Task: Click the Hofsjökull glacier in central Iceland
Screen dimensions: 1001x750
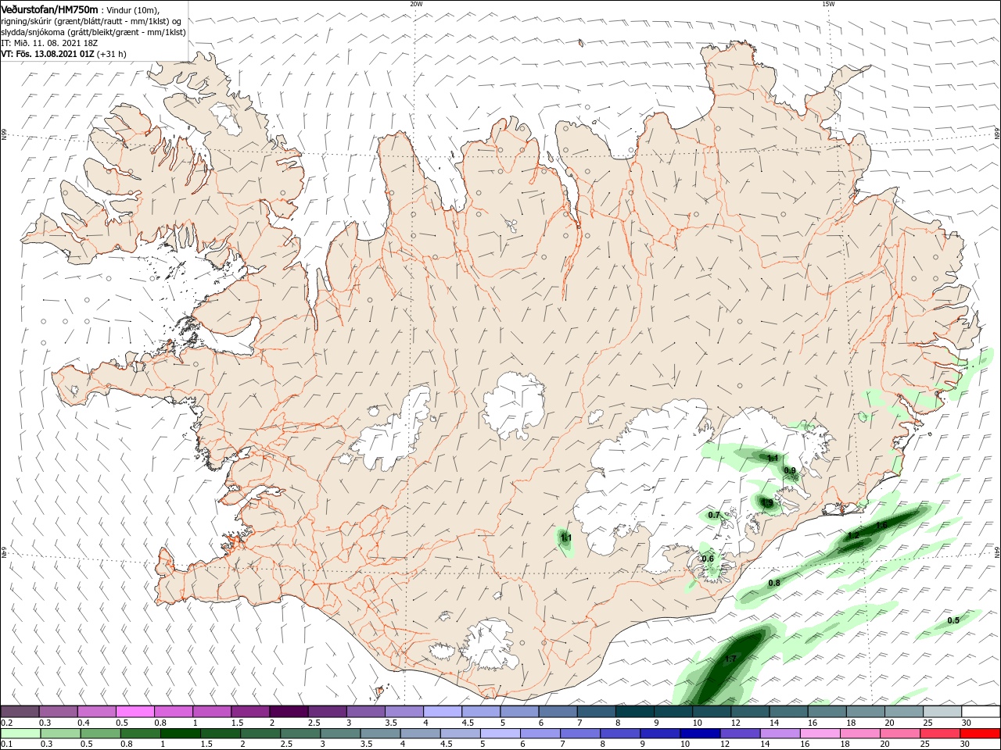Action: [x=514, y=405]
